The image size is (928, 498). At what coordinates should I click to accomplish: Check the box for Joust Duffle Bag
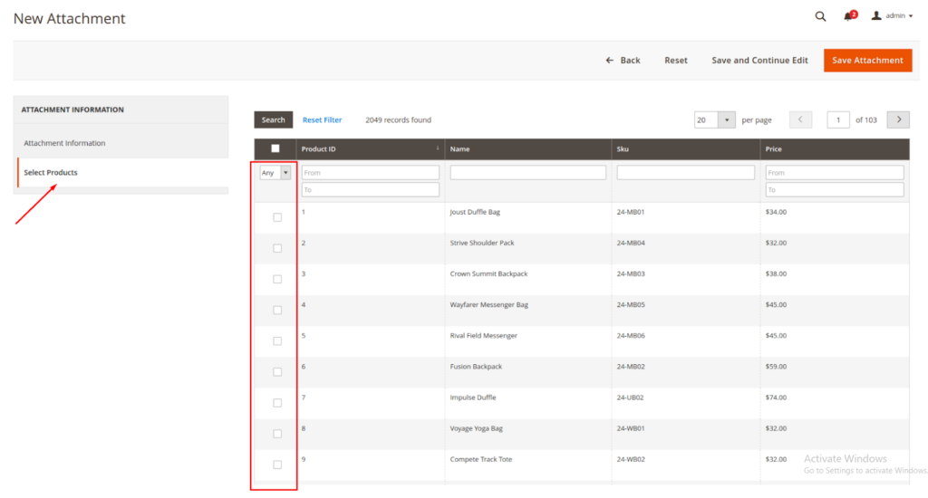point(277,217)
